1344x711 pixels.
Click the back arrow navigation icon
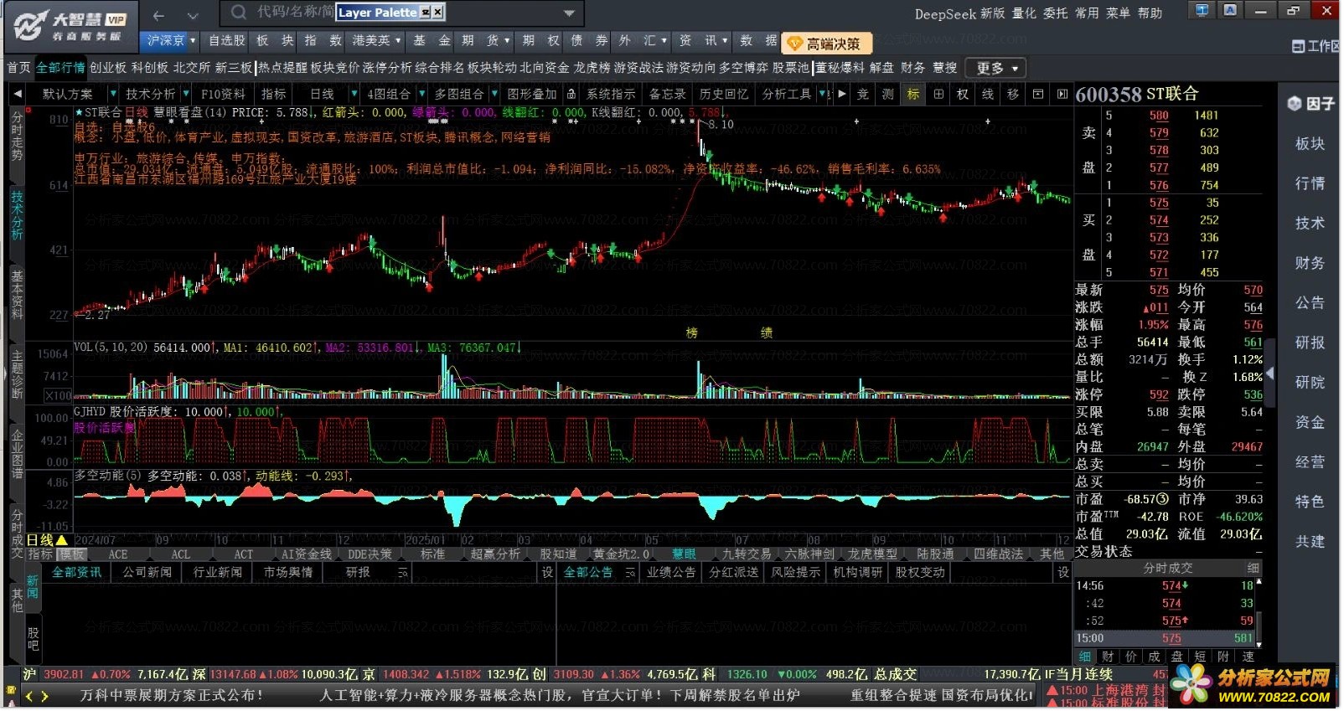coord(158,15)
